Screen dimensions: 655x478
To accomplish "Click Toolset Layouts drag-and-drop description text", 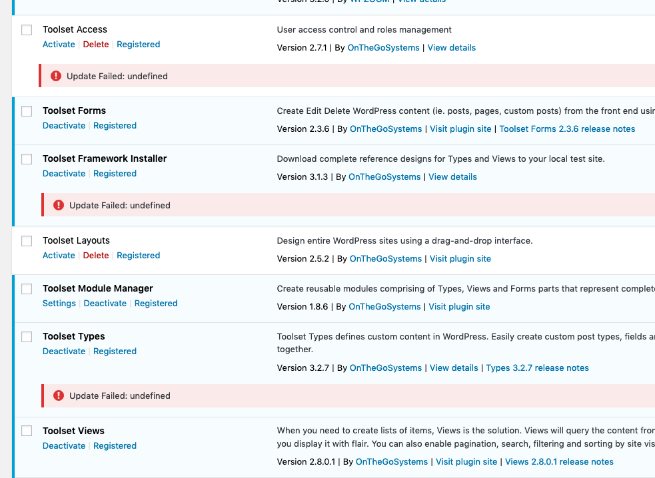I will pyautogui.click(x=404, y=241).
